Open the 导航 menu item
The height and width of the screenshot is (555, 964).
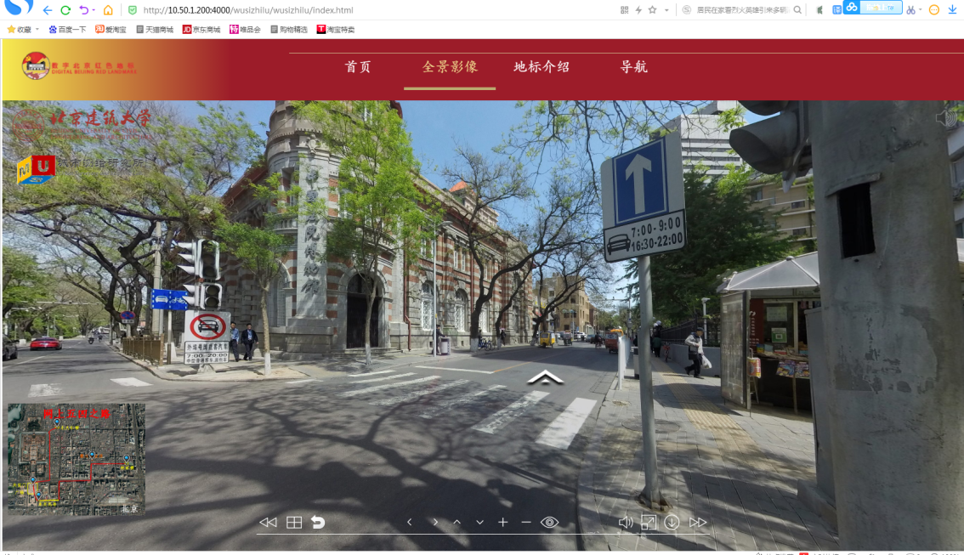tap(633, 67)
